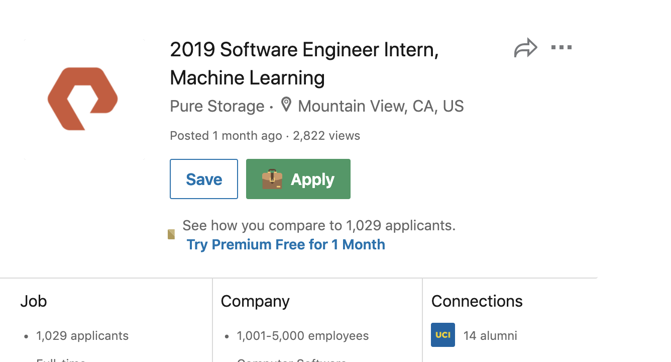Click the location pin icon

(x=286, y=105)
